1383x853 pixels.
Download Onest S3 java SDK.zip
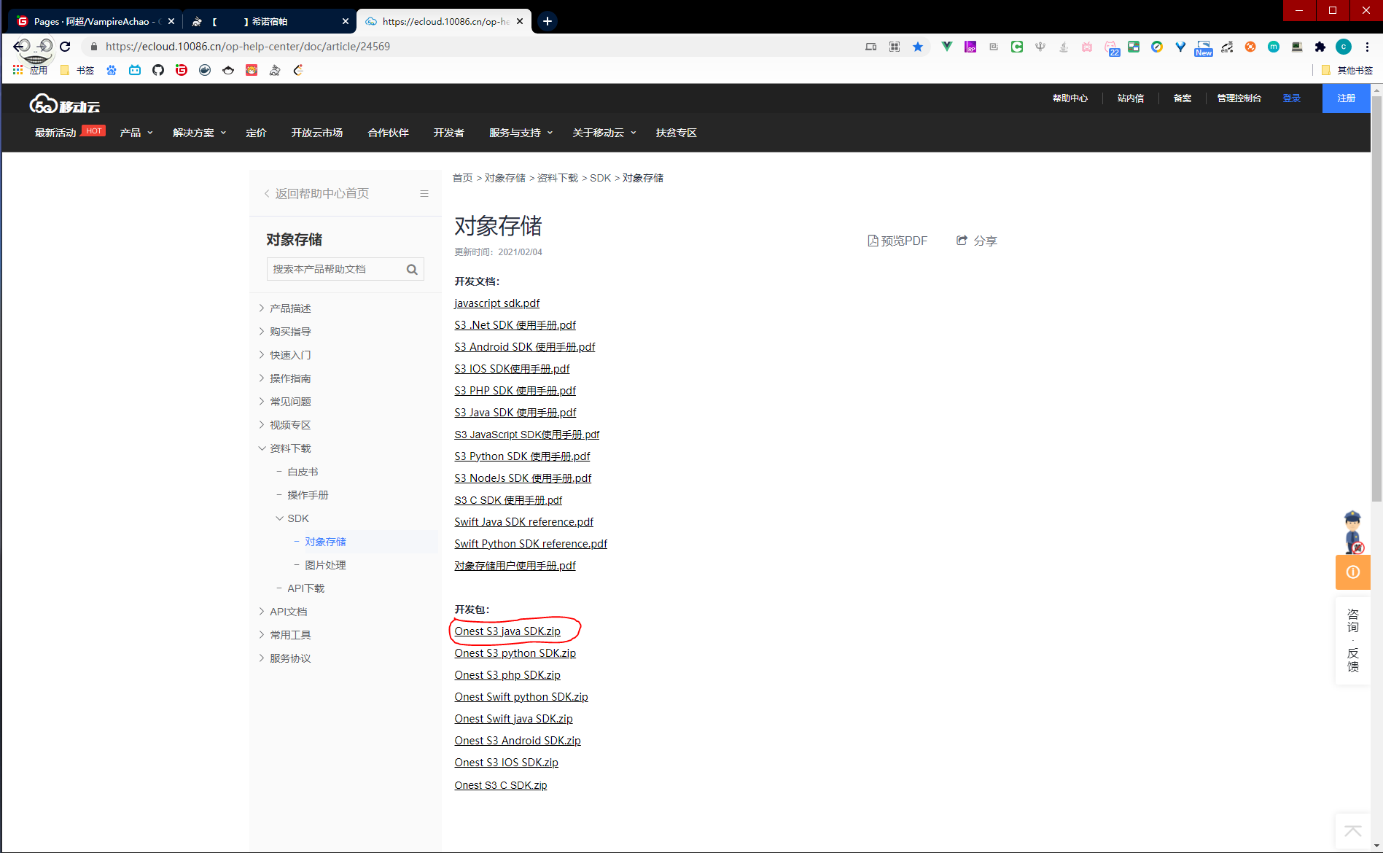point(507,631)
